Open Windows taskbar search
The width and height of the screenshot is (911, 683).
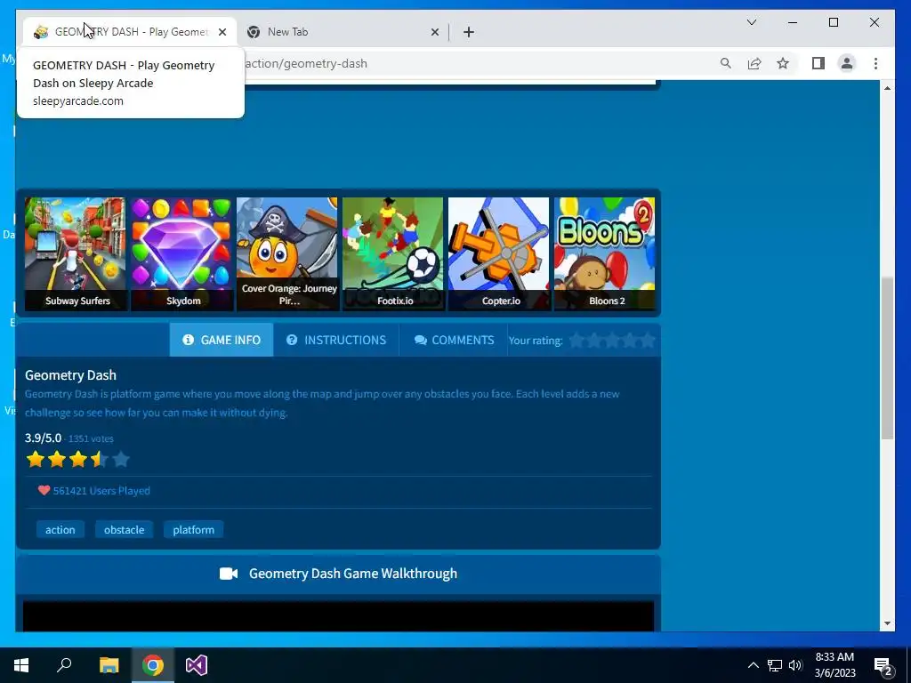(64, 665)
